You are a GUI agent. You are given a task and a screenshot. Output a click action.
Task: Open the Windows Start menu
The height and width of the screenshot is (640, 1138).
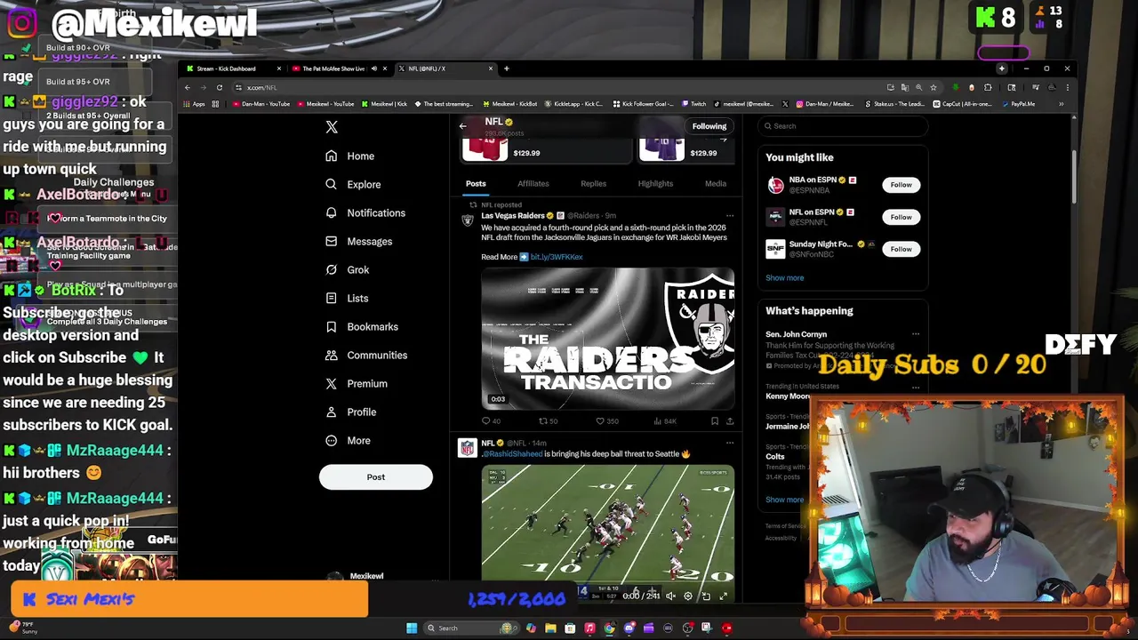point(412,628)
